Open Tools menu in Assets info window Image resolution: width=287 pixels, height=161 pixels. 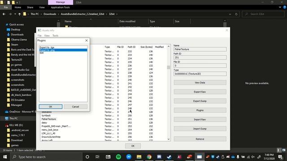pos(55,36)
